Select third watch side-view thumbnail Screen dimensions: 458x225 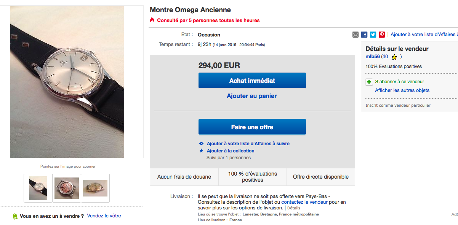[x=95, y=188]
